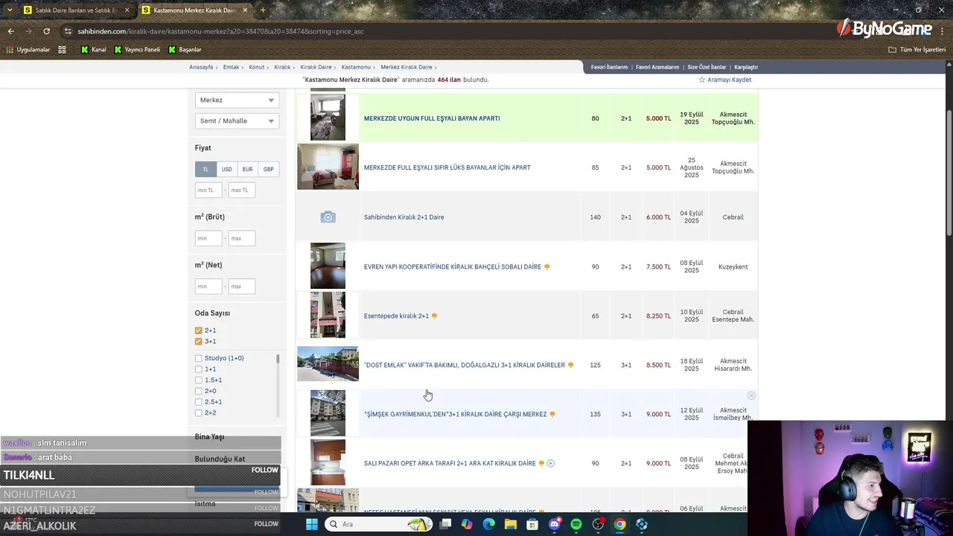Uncheck the selected 2+1 room filter
Screen dimensions: 953x536
199,331
